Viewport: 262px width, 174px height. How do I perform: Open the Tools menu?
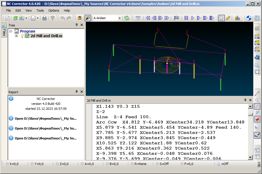click(40, 10)
